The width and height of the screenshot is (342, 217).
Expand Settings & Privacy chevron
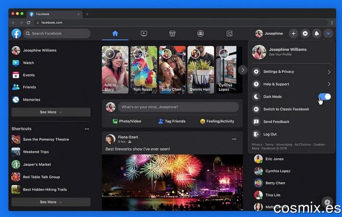click(x=329, y=72)
